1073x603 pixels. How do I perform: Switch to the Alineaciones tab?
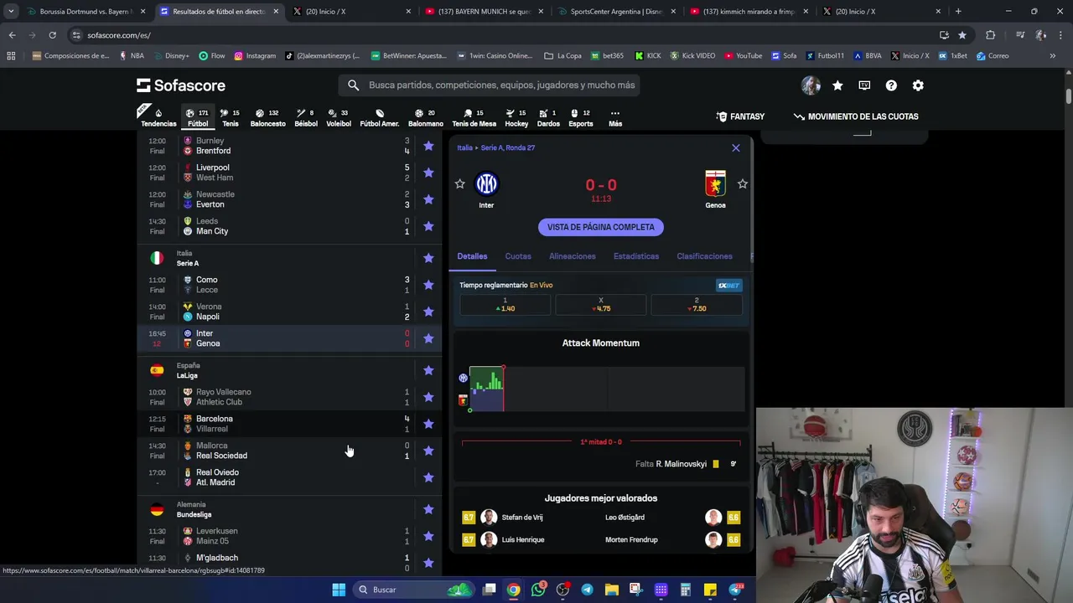click(573, 256)
